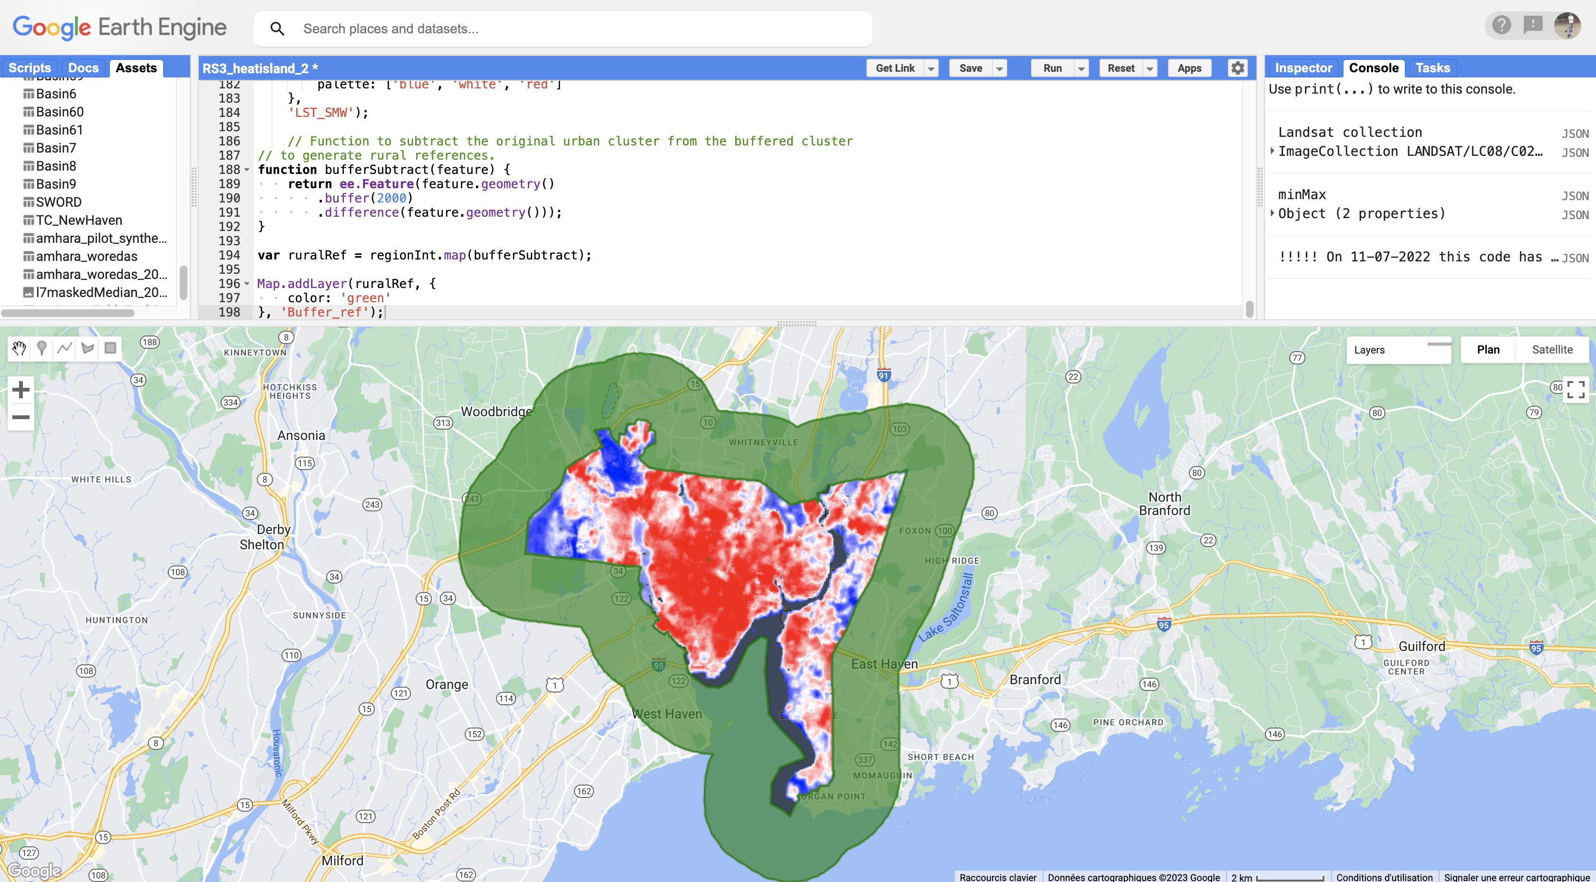The height and width of the screenshot is (882, 1596).
Task: Open the Earth Engine help icon
Action: pyautogui.click(x=1502, y=25)
